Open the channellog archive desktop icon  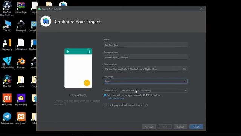(x=21, y=8)
